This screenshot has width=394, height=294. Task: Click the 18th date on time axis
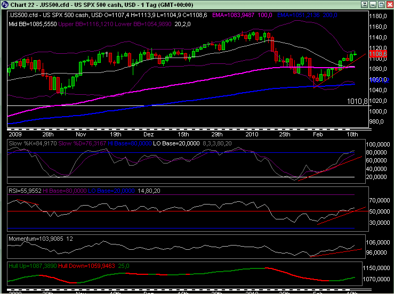pyautogui.click(x=352, y=134)
